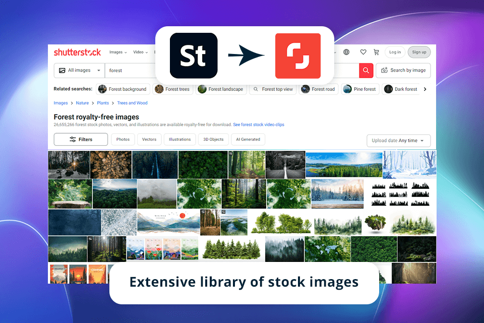This screenshot has height=323, width=484.
Task: Click the Adobe Stock St icon
Action: [194, 56]
